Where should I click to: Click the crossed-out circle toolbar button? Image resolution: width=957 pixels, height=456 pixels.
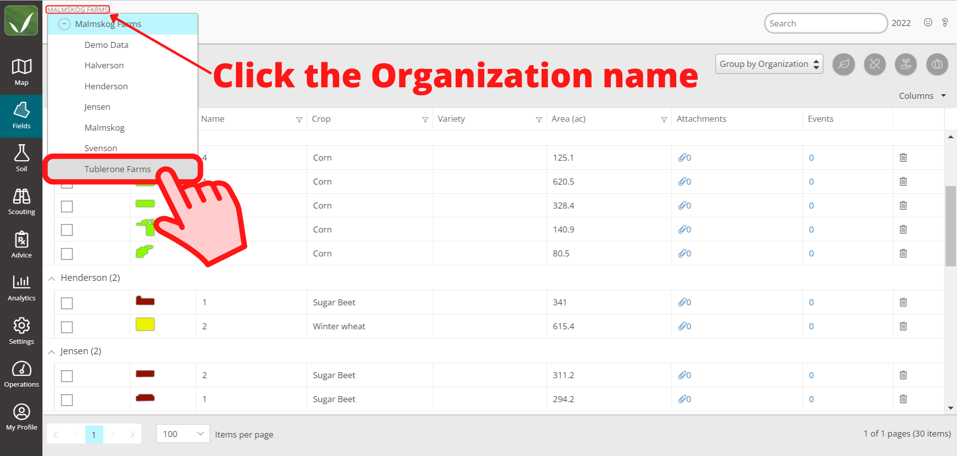coord(875,64)
